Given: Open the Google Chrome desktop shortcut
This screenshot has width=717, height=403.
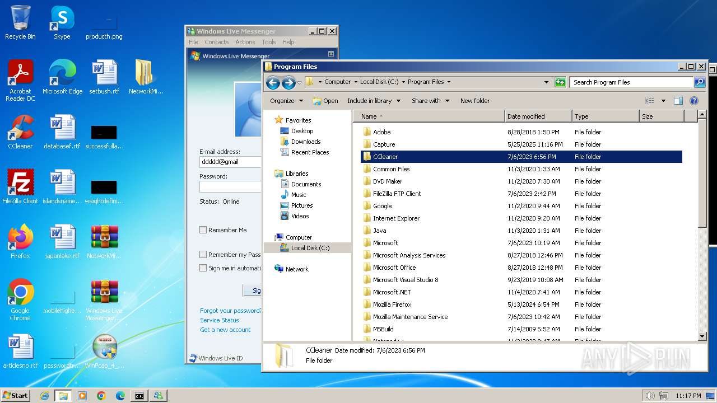Looking at the screenshot, I should coord(20,300).
